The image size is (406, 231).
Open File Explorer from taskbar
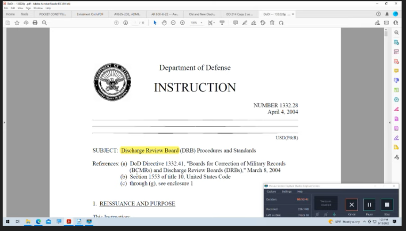click(28, 222)
